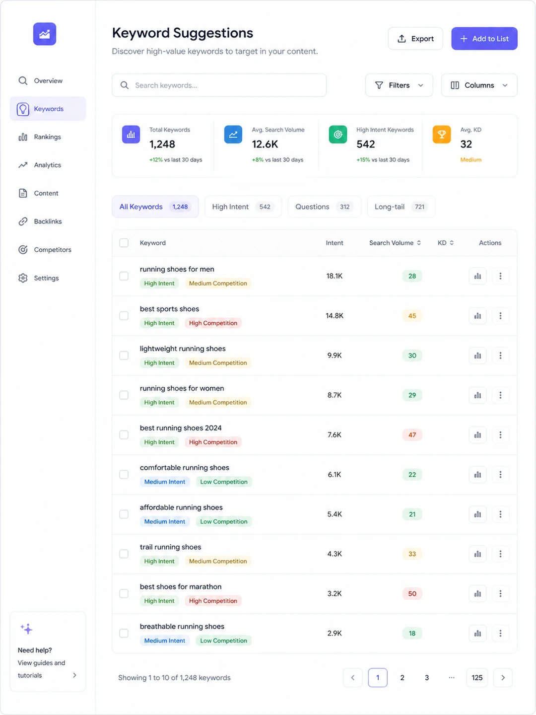Open more options for running shoes for men
This screenshot has width=536, height=715.
pyautogui.click(x=500, y=276)
